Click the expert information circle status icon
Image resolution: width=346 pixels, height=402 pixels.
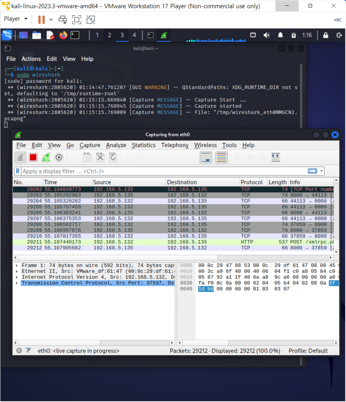(19, 351)
